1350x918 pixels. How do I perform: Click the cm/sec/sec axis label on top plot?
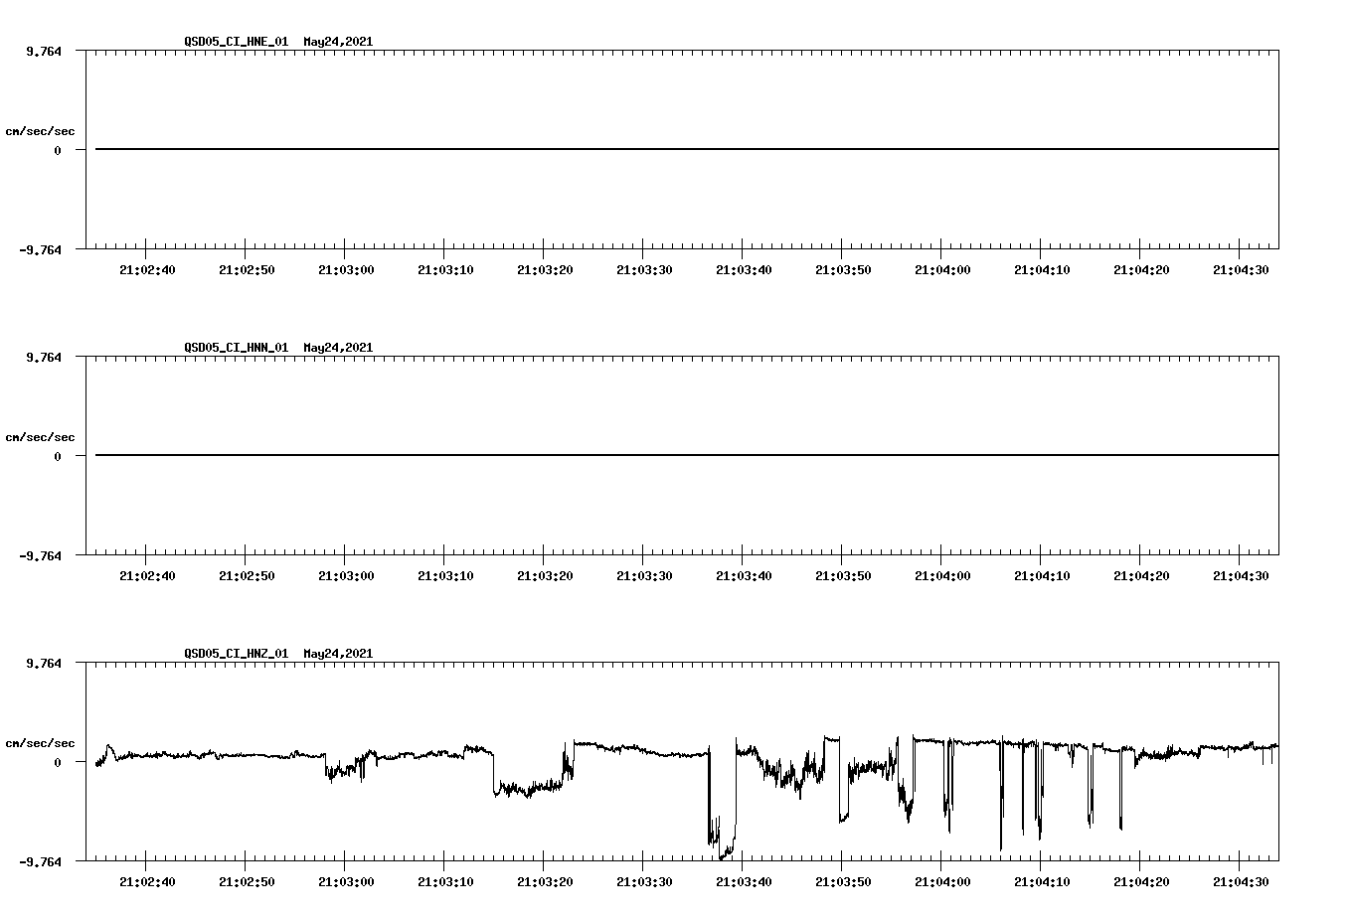point(41,129)
